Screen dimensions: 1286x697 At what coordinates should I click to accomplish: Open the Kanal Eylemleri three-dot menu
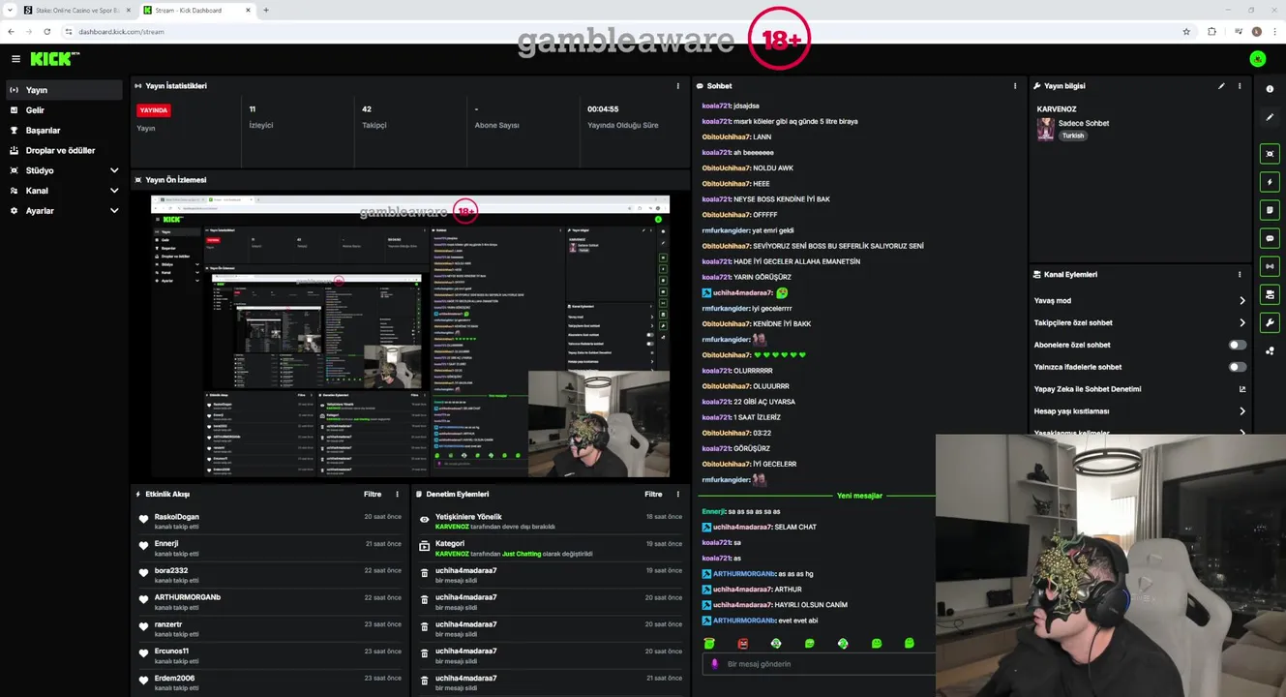1240,275
